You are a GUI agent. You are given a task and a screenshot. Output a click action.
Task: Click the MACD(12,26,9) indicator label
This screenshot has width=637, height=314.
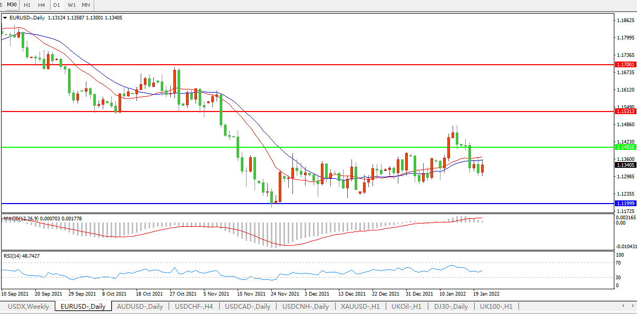click(x=19, y=218)
